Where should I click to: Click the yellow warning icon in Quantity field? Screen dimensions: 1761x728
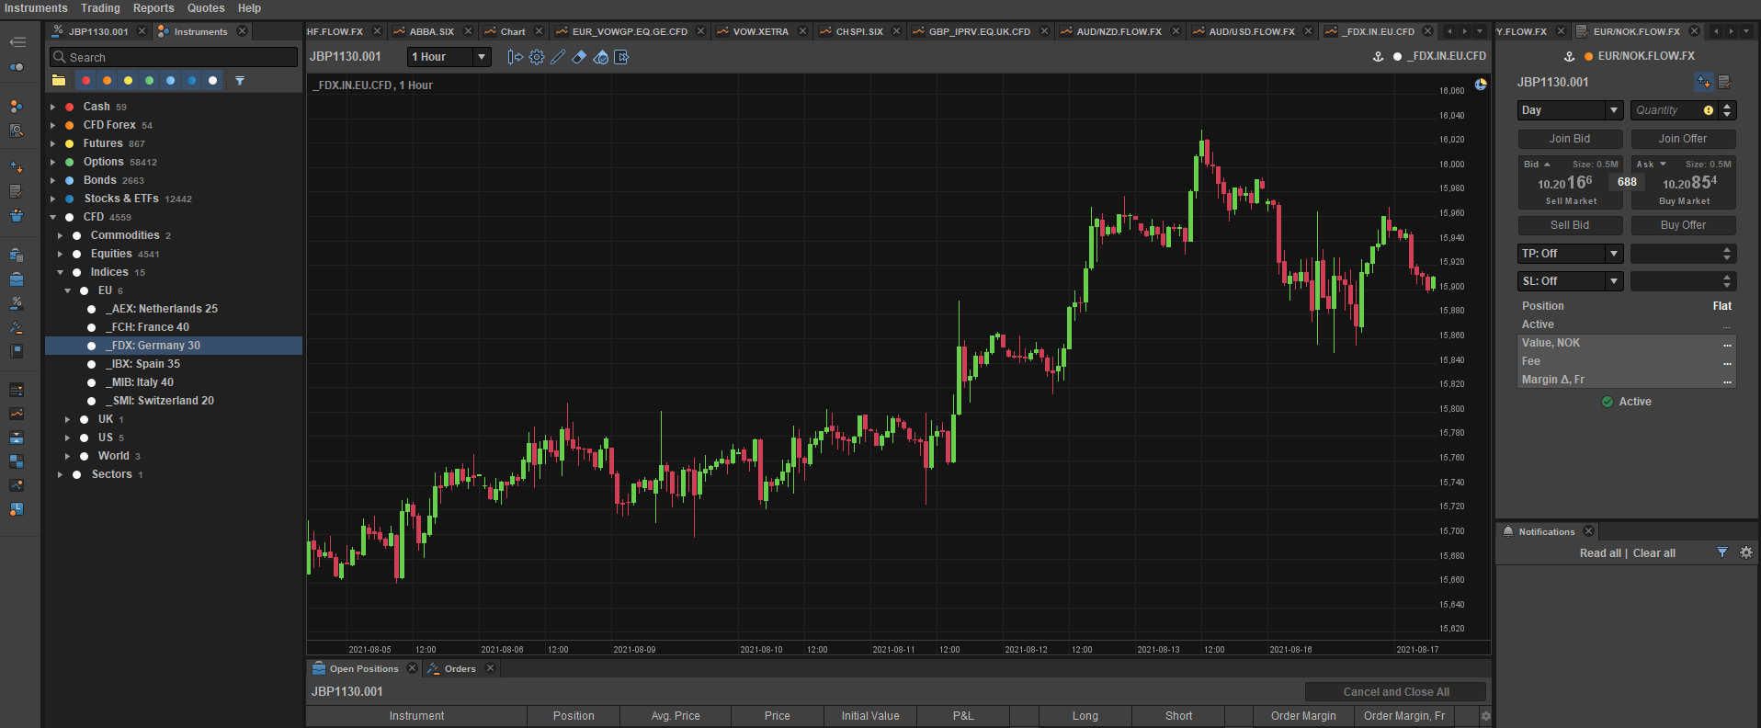tap(1709, 110)
